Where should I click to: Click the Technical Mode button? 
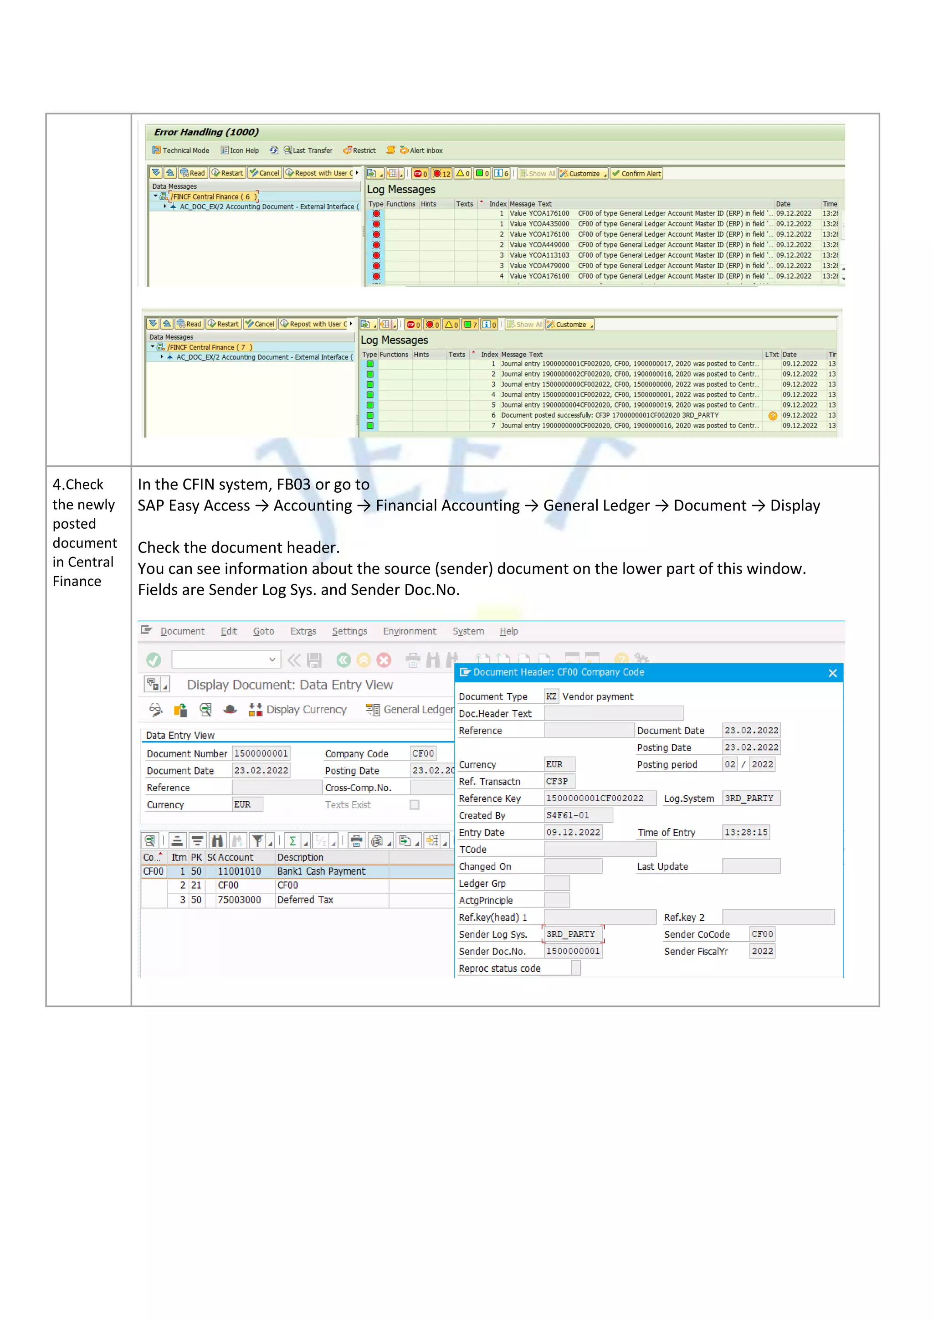click(181, 150)
